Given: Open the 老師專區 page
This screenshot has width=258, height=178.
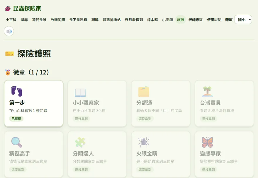Looking at the screenshot, I should tap(196, 20).
